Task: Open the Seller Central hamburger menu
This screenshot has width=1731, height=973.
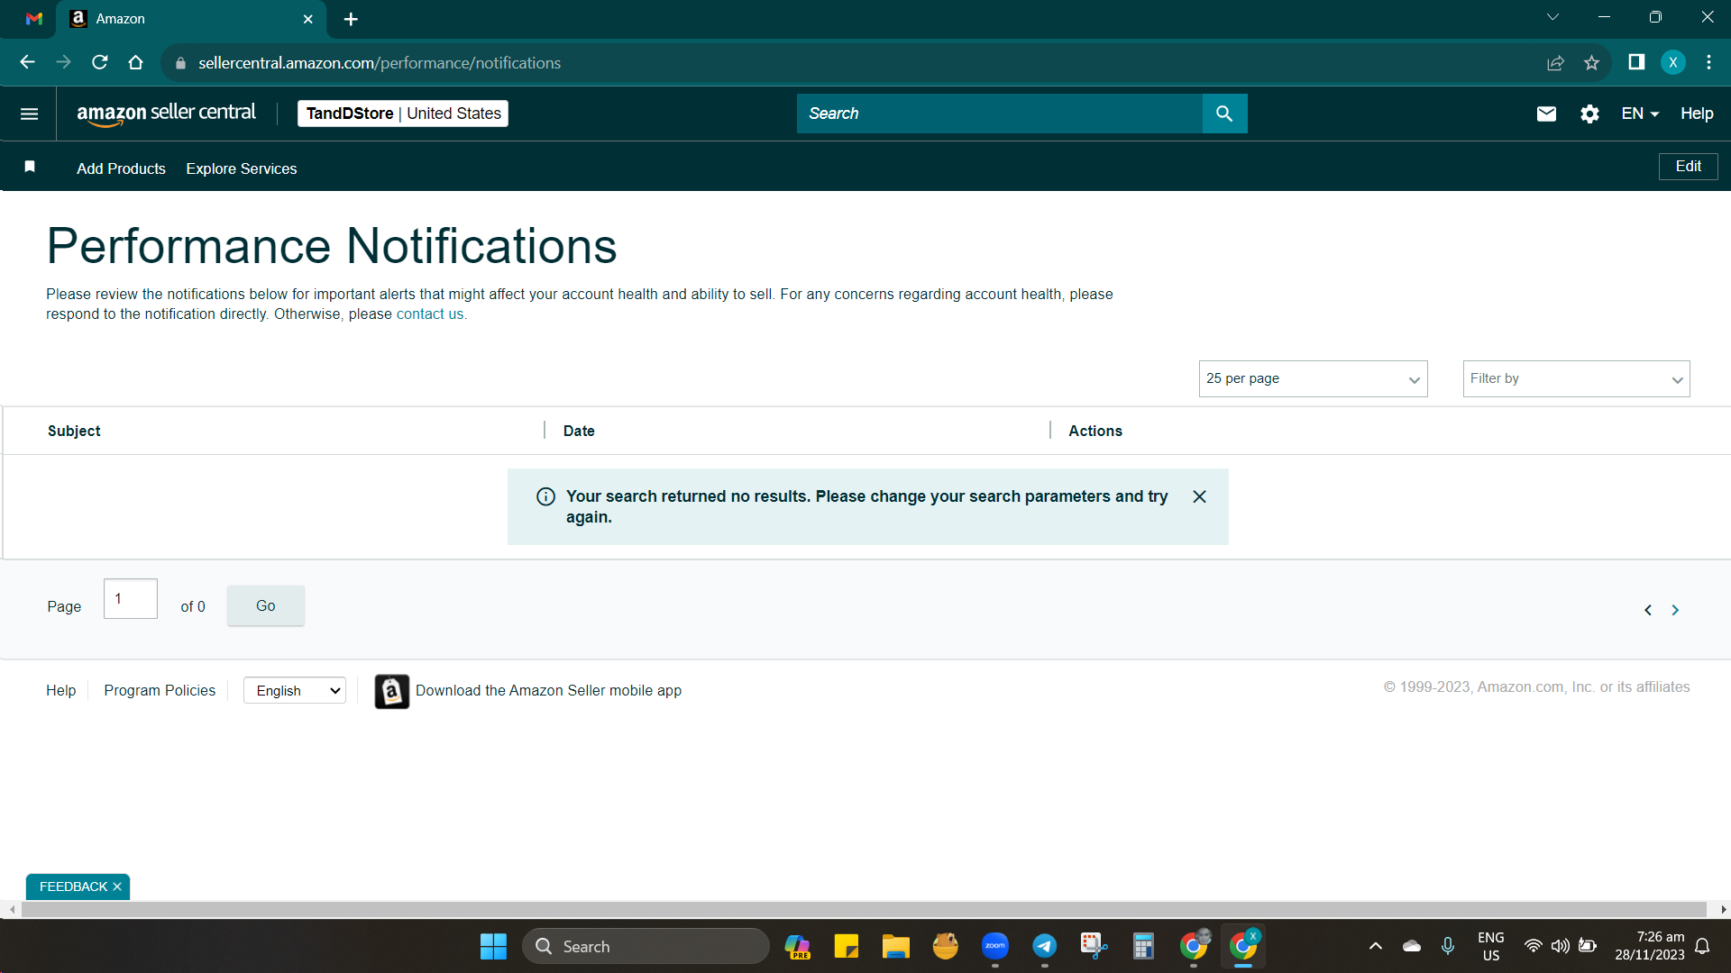Action: click(29, 114)
